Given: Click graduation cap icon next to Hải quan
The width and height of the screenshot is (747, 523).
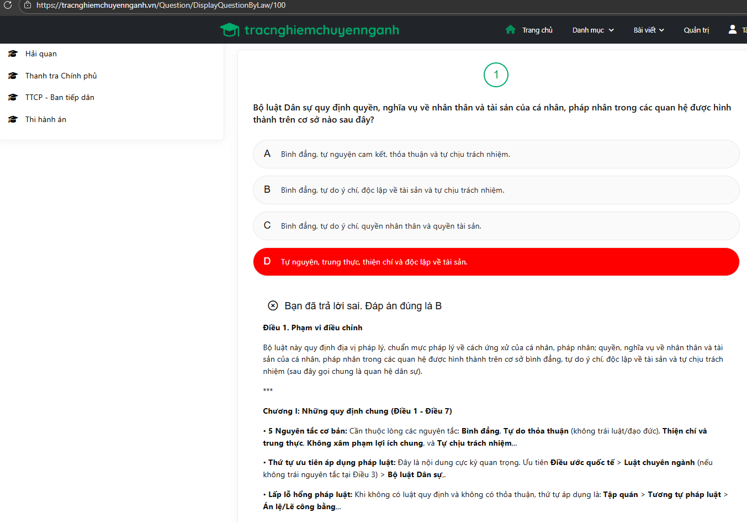Looking at the screenshot, I should (x=13, y=54).
